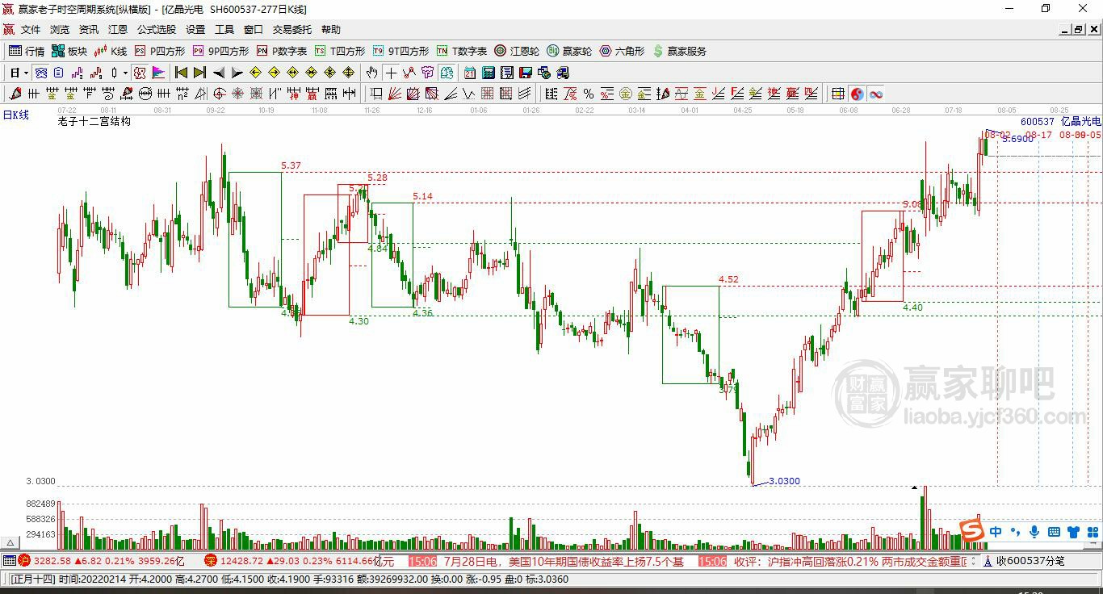Select the 日K线 chart label
Viewport: 1103px width, 594px height.
coord(16,115)
